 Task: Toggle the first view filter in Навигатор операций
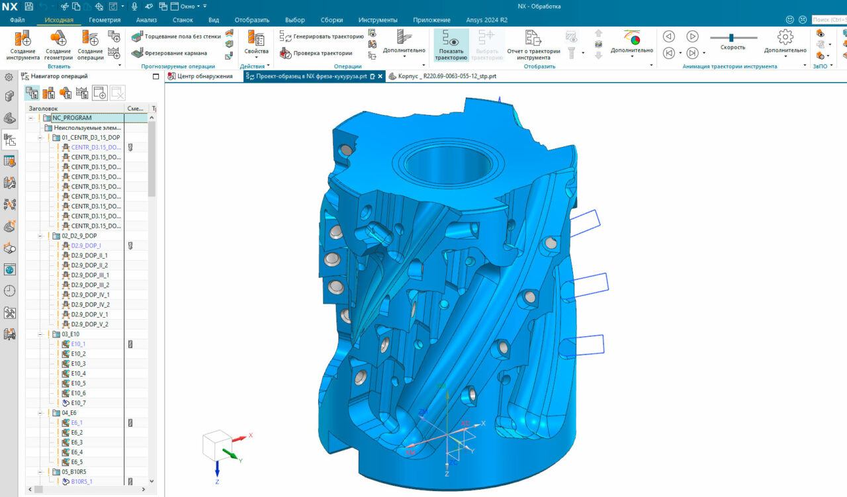[x=32, y=93]
